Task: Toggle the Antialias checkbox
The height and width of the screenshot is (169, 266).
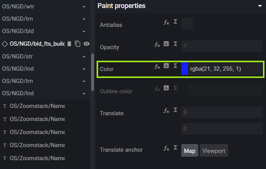Action: tap(187, 24)
